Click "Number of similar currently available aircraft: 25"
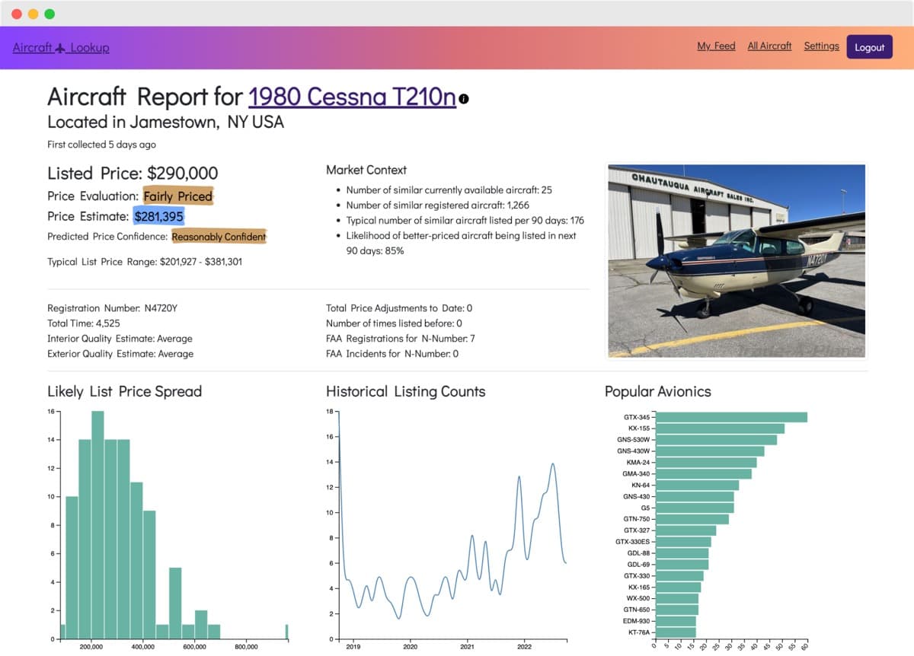The width and height of the screenshot is (914, 656). 449,190
